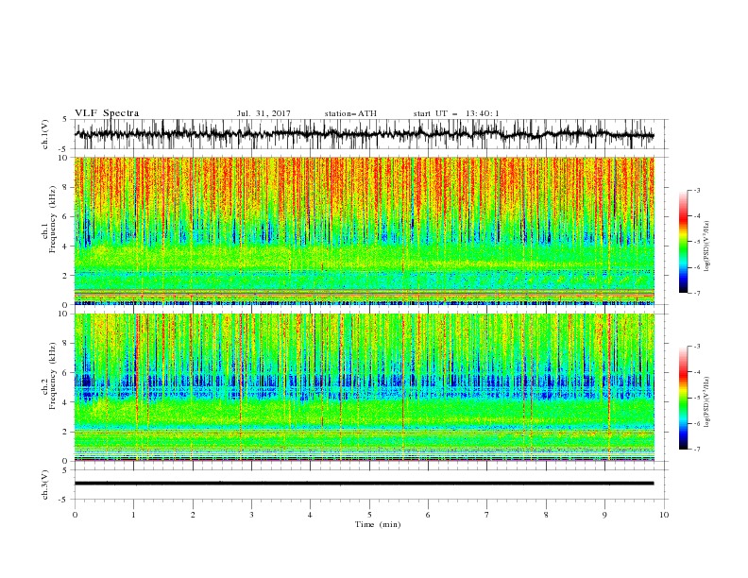Click time axis tick label '8'
Image resolution: width=748 pixels, height=578 pixels.
pos(546,515)
